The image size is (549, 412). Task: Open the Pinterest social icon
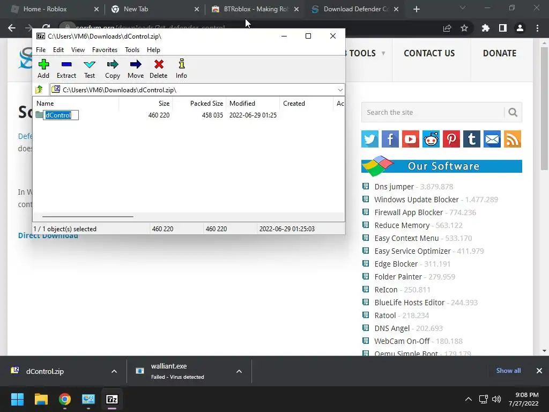tap(451, 139)
